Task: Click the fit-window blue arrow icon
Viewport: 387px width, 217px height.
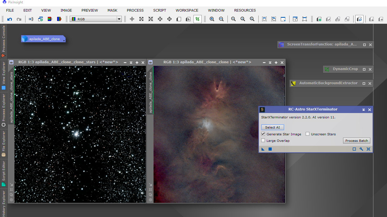Action: coord(283,19)
